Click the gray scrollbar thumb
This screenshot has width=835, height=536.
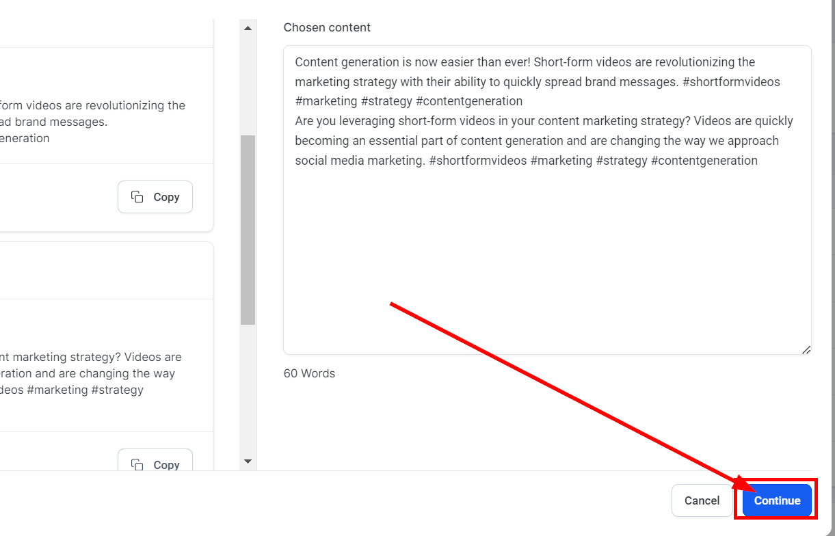tap(248, 229)
